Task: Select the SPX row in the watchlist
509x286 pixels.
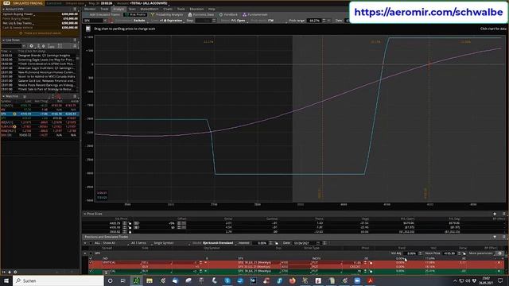Action: (40, 114)
